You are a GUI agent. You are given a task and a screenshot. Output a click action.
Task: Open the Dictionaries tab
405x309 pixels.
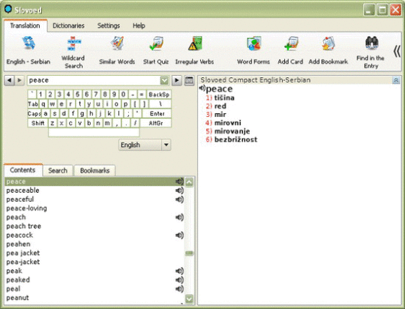coord(68,25)
